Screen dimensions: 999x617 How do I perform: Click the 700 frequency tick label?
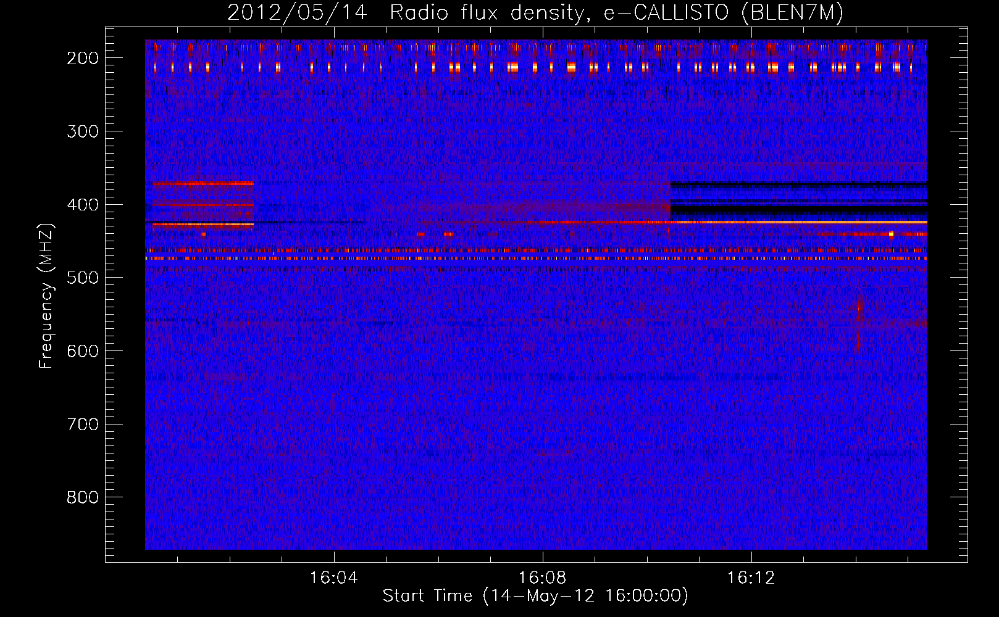coord(83,424)
